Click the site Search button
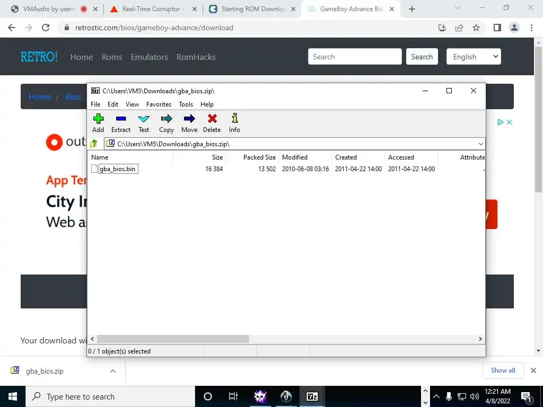The height and width of the screenshot is (407, 543). [422, 56]
